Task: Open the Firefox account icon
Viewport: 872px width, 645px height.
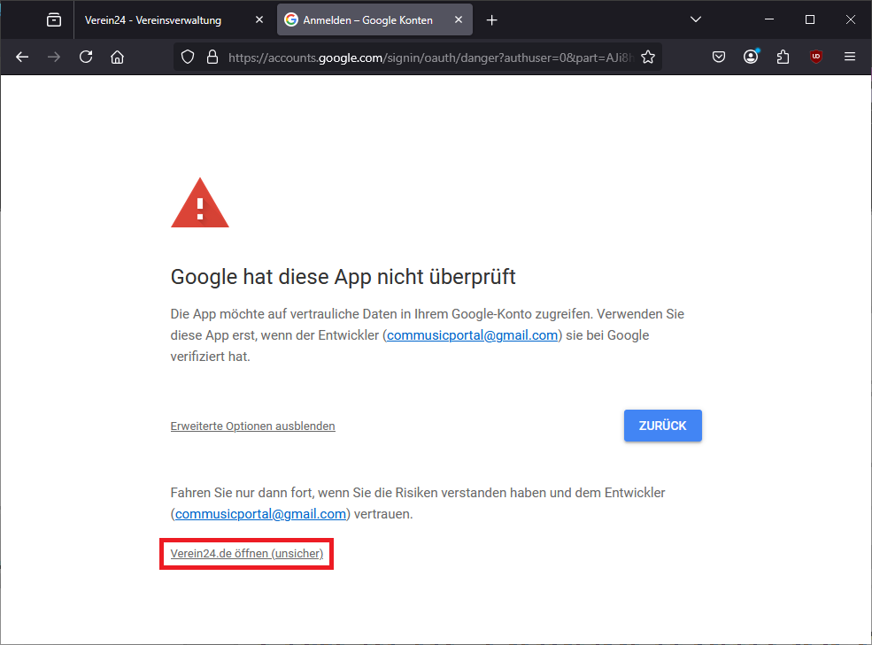Action: pyautogui.click(x=751, y=57)
